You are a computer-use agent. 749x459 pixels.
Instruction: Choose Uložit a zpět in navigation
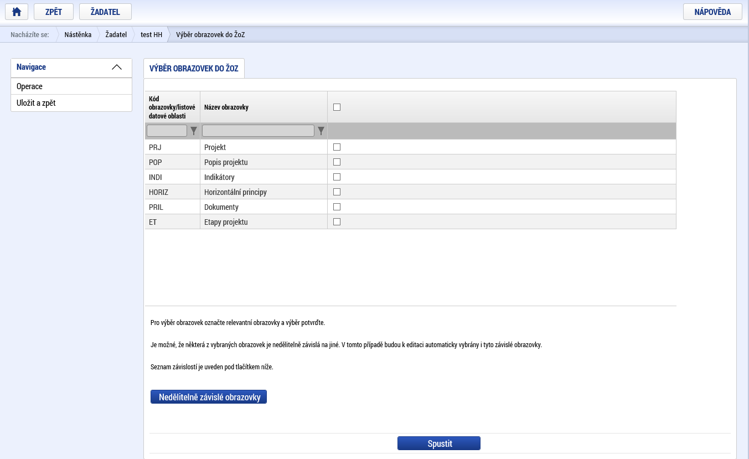(71, 103)
